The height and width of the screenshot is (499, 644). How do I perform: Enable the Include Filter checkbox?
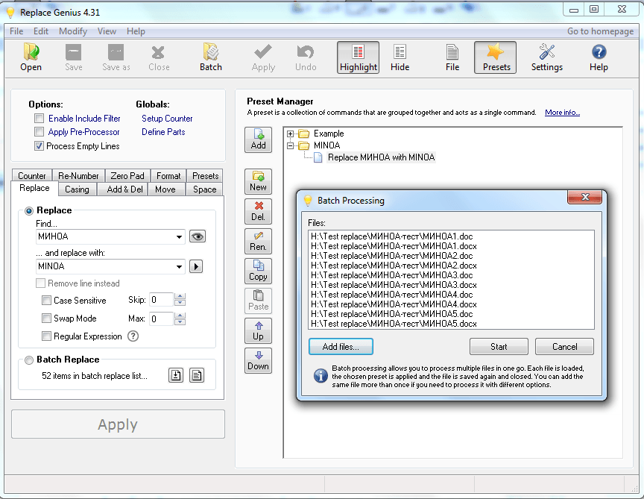point(40,119)
